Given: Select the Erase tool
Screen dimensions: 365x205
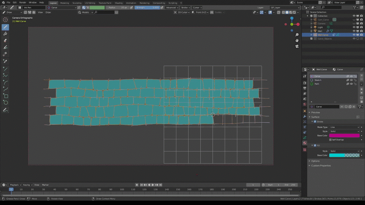Looking at the screenshot, I should coord(5,41).
